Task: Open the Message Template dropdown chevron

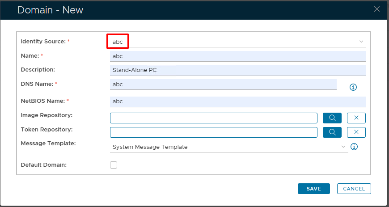Action: point(343,147)
